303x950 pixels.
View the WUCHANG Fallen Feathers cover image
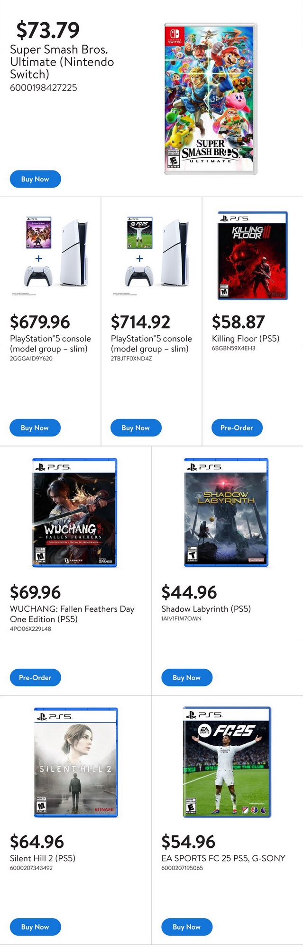74,513
